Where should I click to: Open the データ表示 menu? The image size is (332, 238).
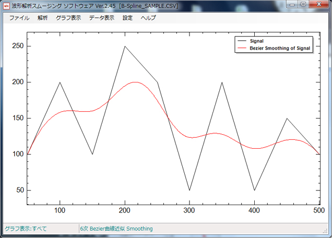[102, 18]
